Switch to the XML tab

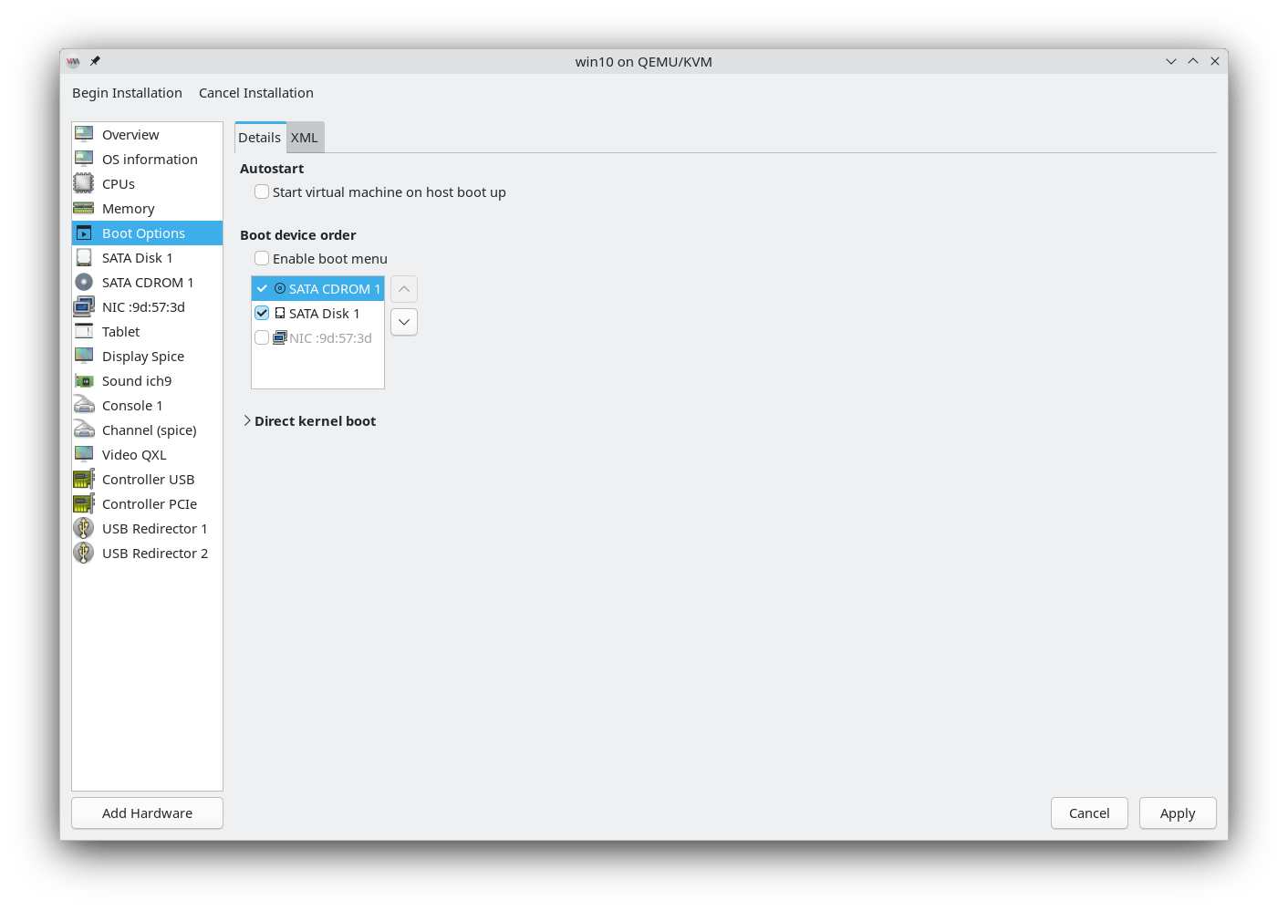tap(305, 138)
